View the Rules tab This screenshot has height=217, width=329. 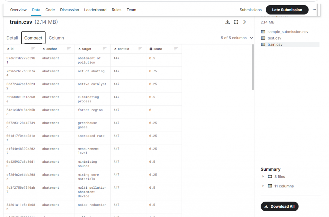tap(116, 10)
